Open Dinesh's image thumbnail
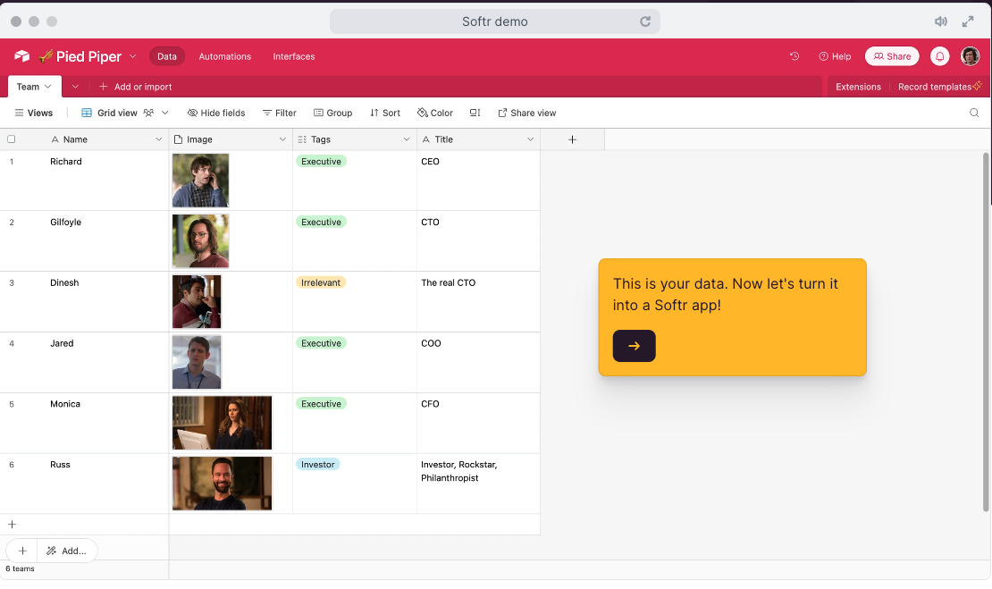 197,302
